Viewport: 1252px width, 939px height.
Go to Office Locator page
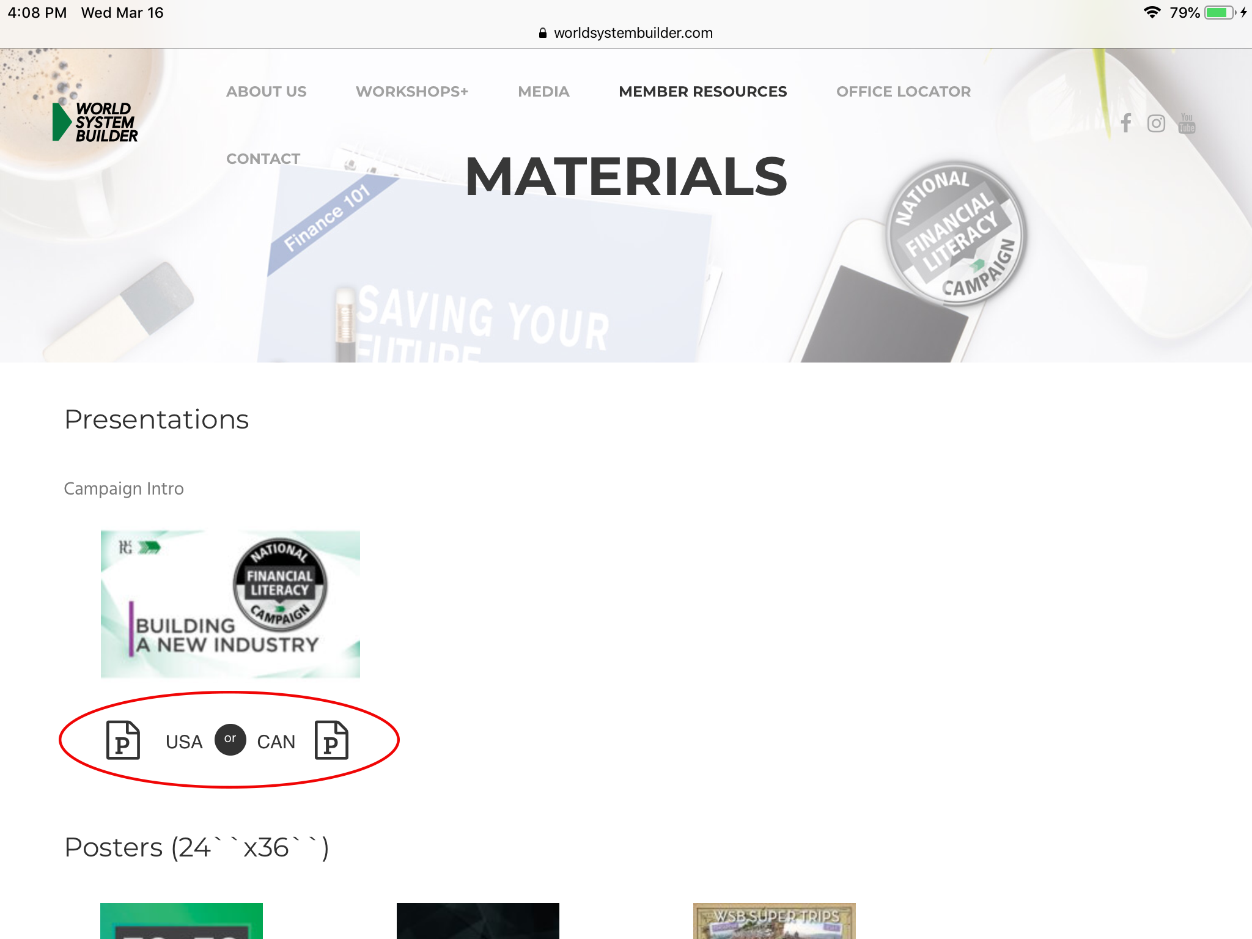tap(904, 92)
